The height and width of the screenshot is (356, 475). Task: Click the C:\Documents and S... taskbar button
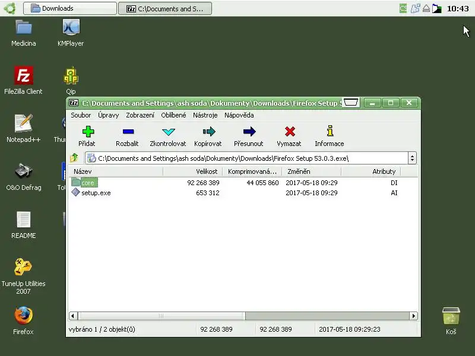[165, 8]
